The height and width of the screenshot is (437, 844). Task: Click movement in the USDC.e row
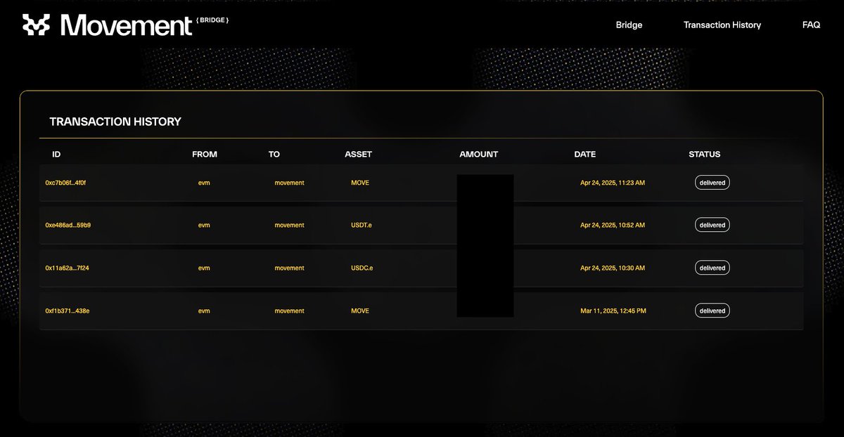[289, 268]
